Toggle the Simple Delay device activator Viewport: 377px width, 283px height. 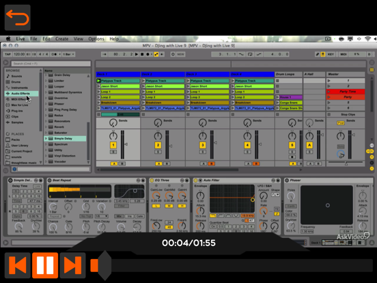10,180
